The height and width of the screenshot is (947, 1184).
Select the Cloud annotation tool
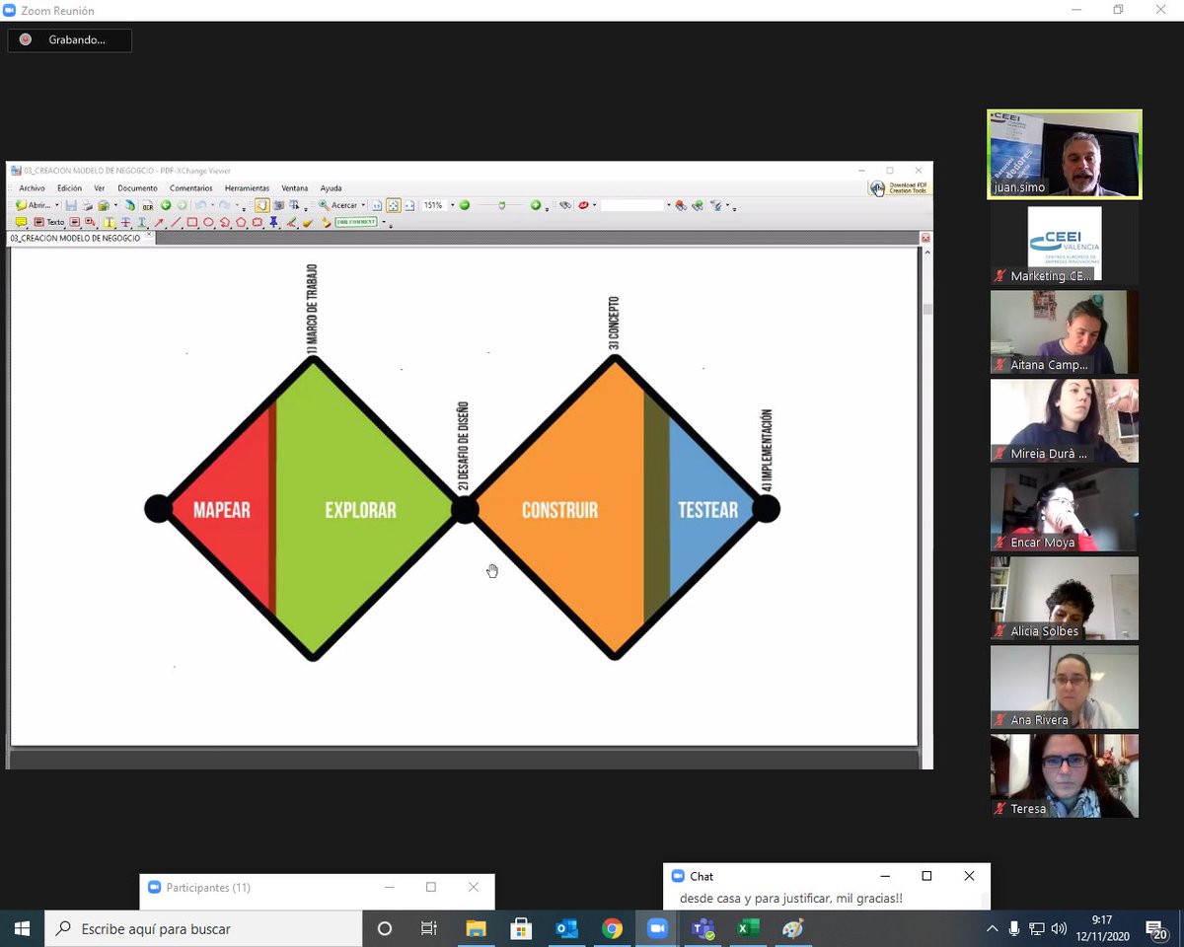(258, 222)
